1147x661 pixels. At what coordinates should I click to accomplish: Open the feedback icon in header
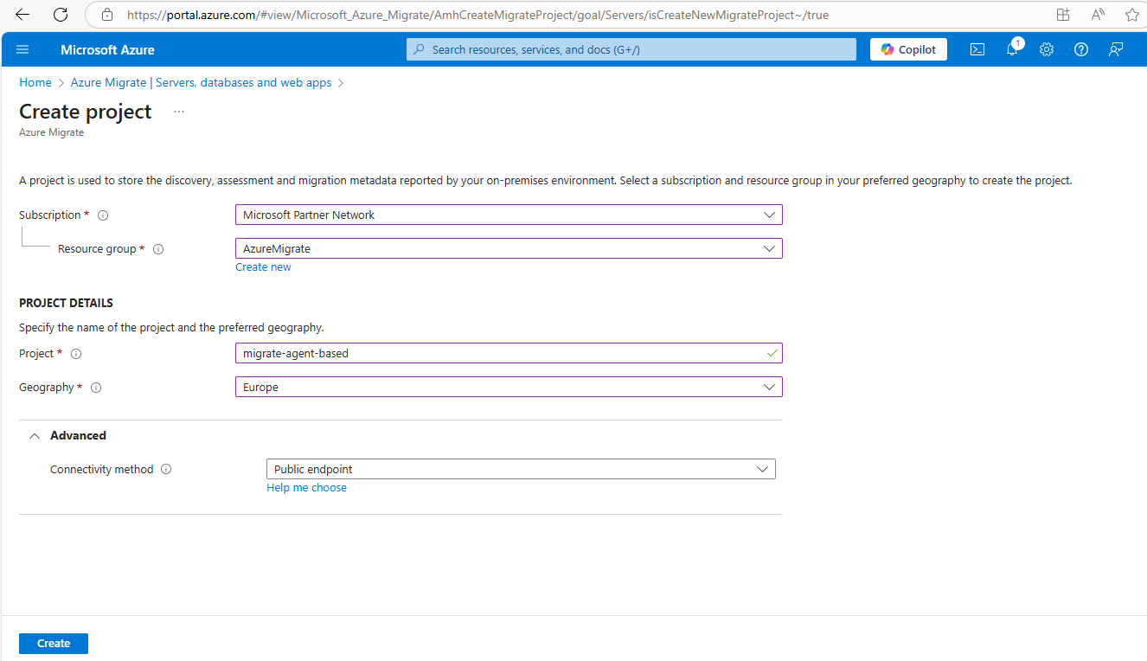tap(1116, 49)
